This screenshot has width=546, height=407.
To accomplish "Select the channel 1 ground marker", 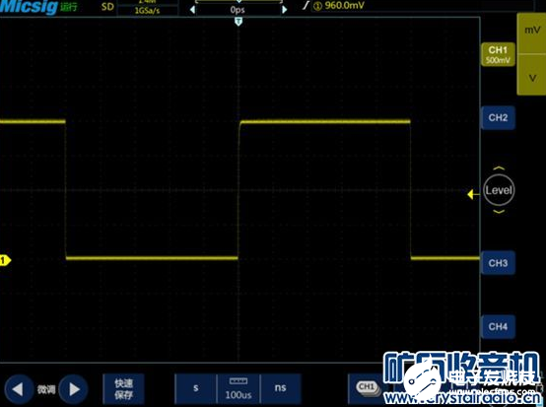I will 5,260.
